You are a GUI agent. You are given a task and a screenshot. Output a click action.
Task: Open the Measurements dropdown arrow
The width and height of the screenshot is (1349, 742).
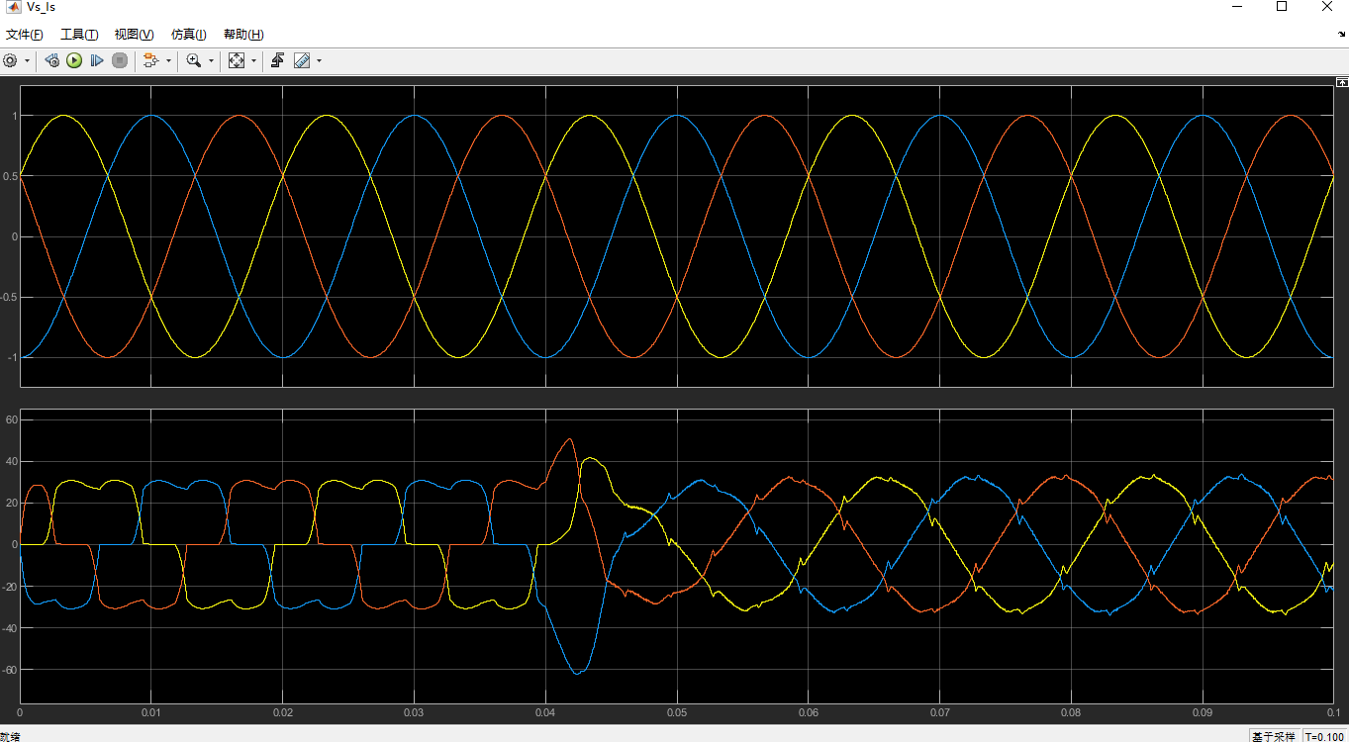pyautogui.click(x=319, y=60)
